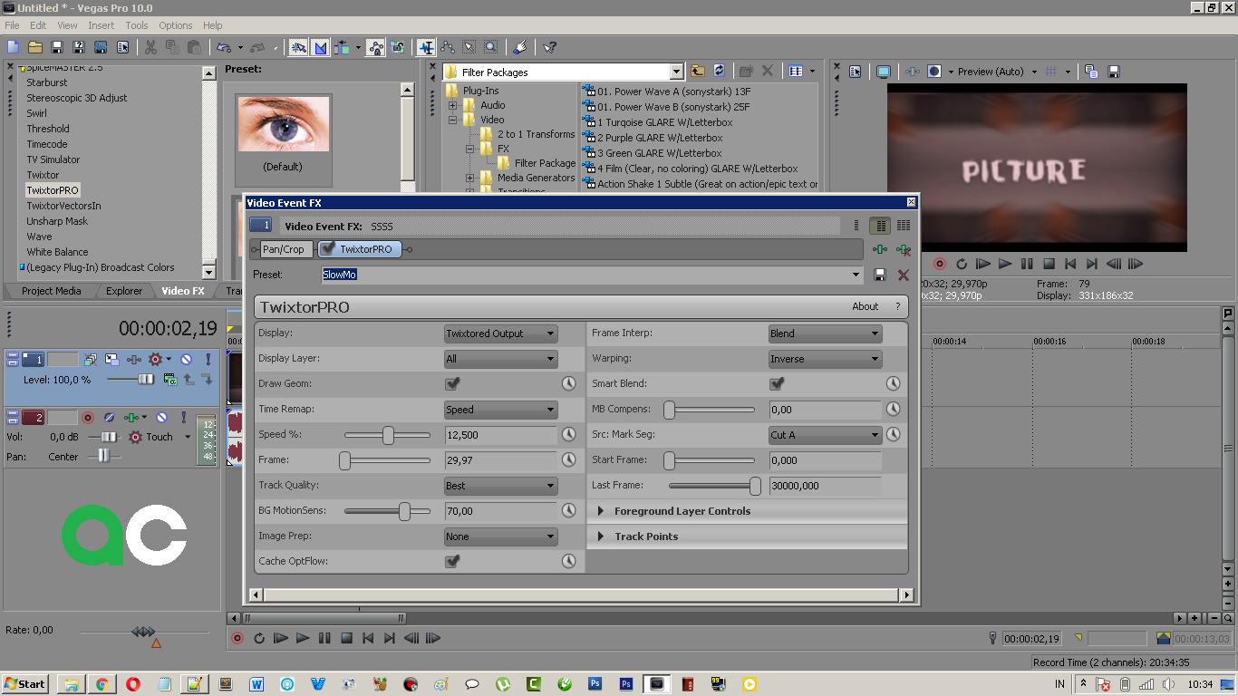
Task: Click the animate clock beside BG MotionSens
Action: [x=568, y=511]
